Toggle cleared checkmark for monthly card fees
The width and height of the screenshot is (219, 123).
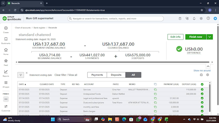coord(202,107)
